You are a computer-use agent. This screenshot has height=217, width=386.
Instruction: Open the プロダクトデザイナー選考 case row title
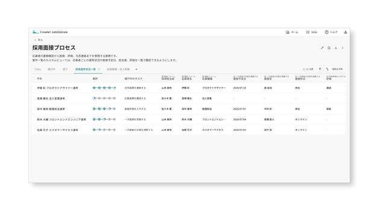point(57,88)
